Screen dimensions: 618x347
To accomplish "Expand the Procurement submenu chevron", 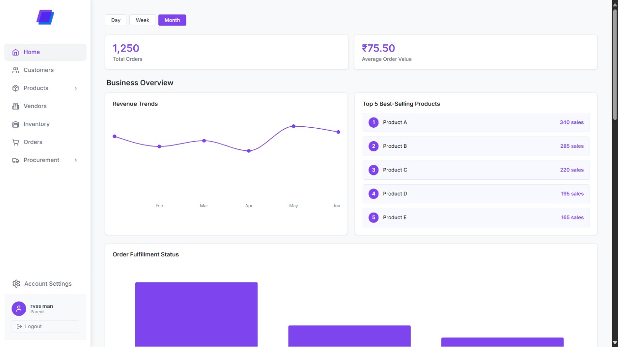I will tap(76, 160).
